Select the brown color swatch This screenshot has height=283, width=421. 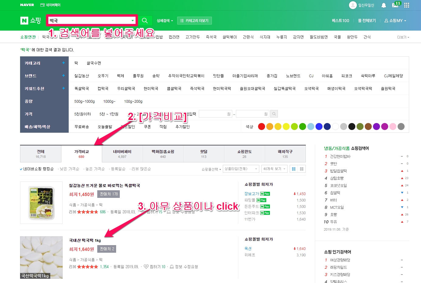[368, 127]
